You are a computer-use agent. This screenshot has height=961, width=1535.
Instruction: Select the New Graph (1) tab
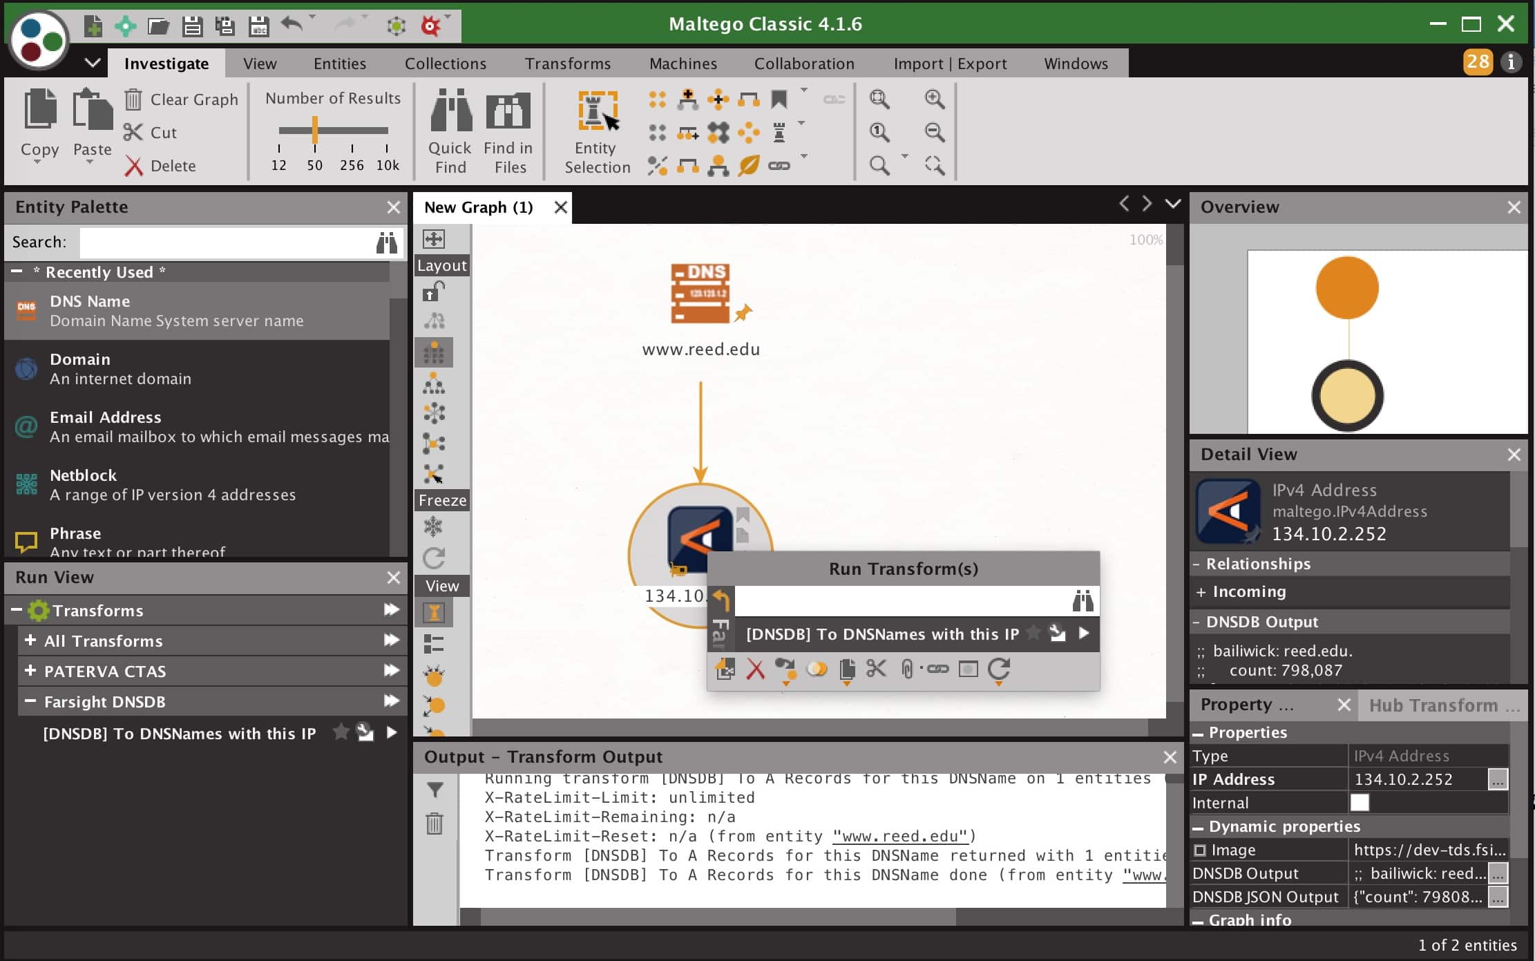[479, 207]
